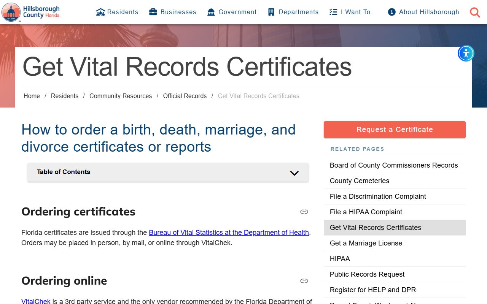The image size is (487, 304).
Task: Select Get Vital Records Certificates sidebar item
Action: [x=395, y=228]
